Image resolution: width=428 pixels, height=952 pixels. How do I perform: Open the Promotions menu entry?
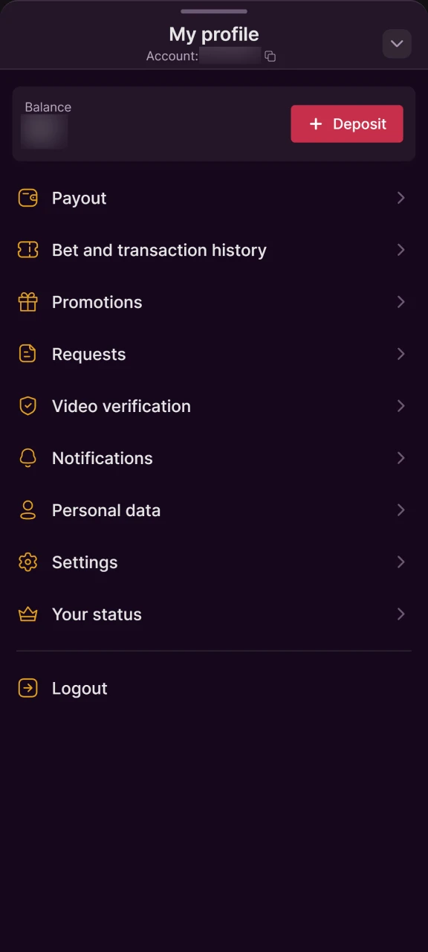pos(97,302)
